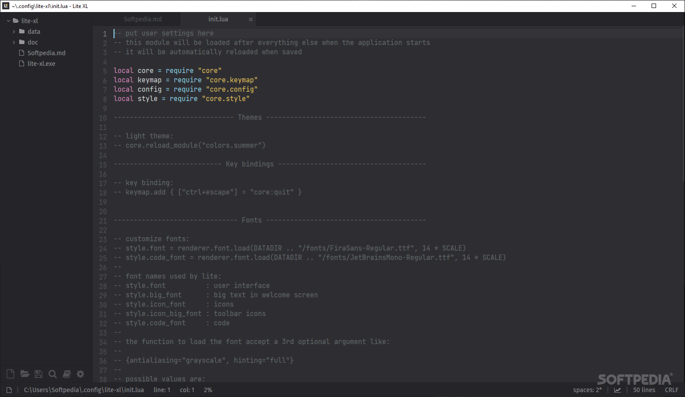The width and height of the screenshot is (685, 397).
Task: Click the Softpedia.md file icon in tree
Action: click(21, 53)
